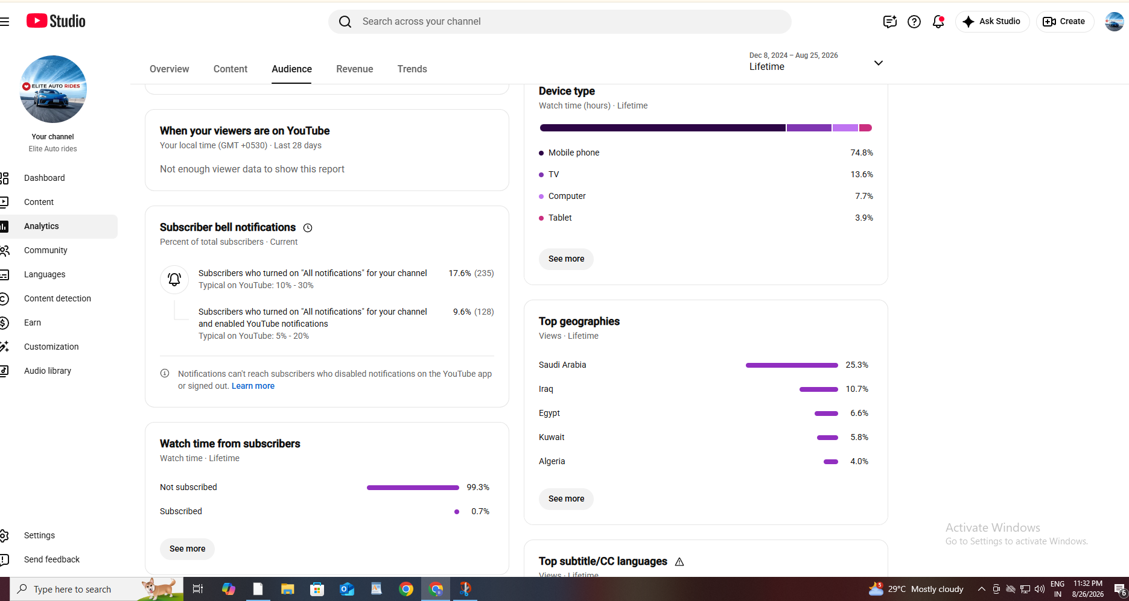1129x601 pixels.
Task: Select Analytics in the left sidebar
Action: (59, 227)
